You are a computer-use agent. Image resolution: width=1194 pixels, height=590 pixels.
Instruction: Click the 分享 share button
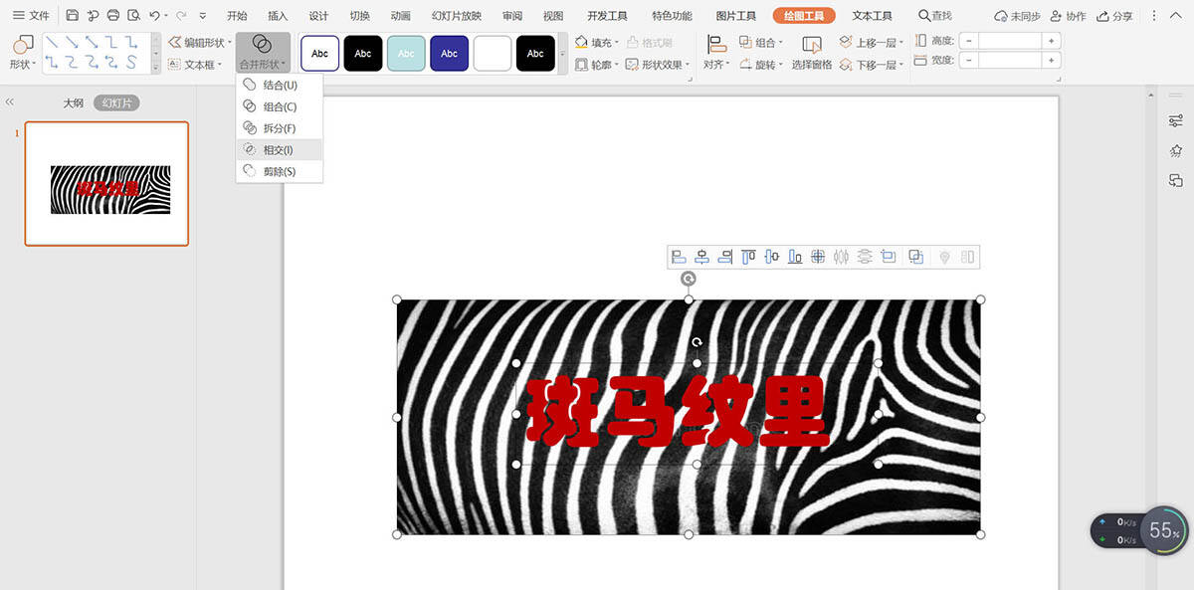pyautogui.click(x=1115, y=16)
